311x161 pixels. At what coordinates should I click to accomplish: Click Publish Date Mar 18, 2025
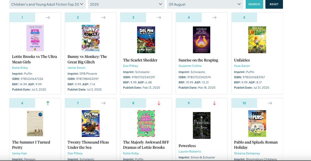(197, 88)
